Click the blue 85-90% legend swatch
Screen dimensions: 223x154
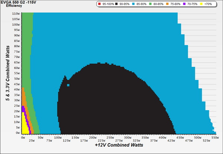133,4
